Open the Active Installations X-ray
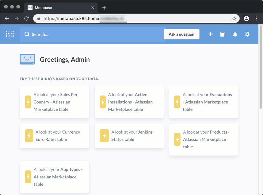The image size is (263, 195). (x=129, y=102)
